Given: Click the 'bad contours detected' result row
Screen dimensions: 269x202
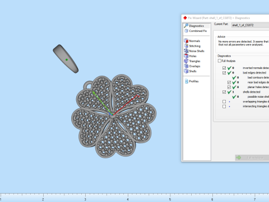Looking at the screenshot, I should (x=251, y=77).
